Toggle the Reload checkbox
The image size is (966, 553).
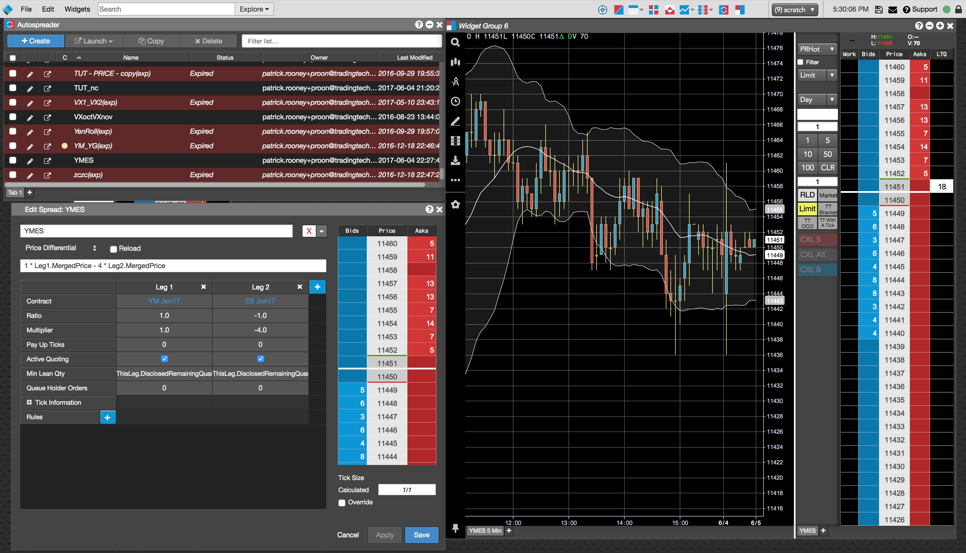(113, 249)
